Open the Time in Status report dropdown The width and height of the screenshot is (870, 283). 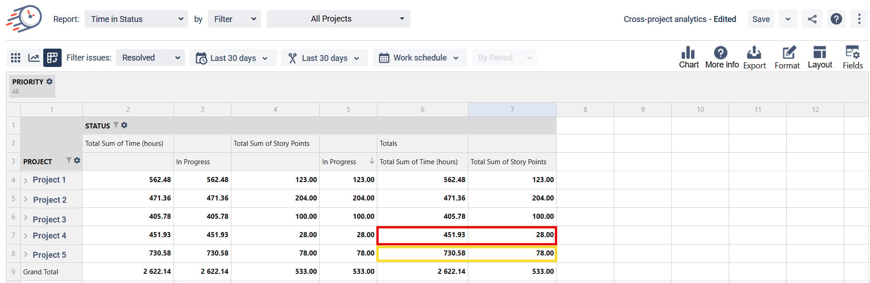click(136, 19)
